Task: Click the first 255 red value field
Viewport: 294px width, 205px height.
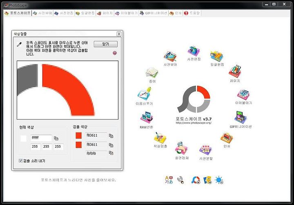Action: pos(35,147)
